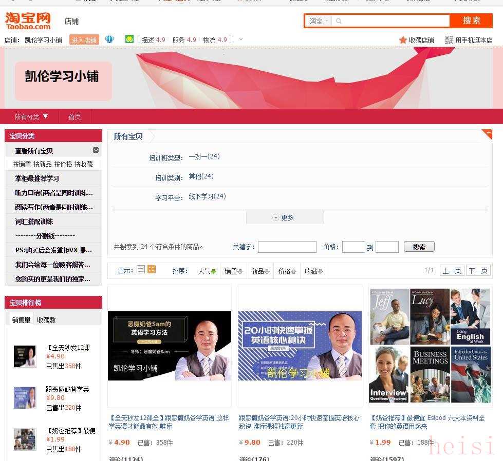Open the 所有分类 navigation menu
503x461 pixels.
(31, 117)
